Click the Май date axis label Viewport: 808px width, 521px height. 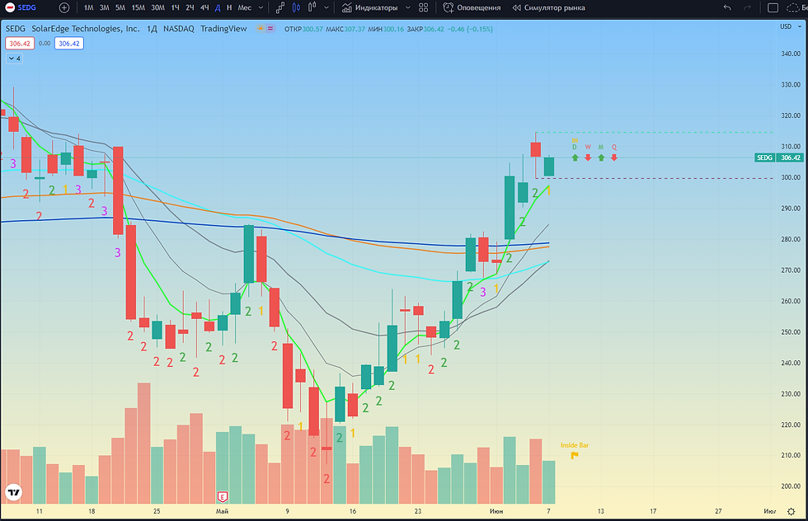click(222, 511)
